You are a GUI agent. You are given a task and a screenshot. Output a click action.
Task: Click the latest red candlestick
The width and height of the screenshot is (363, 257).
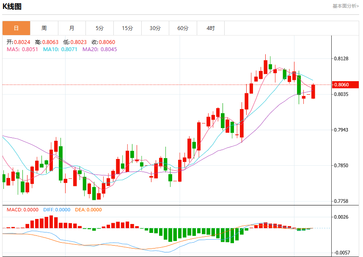313,91
